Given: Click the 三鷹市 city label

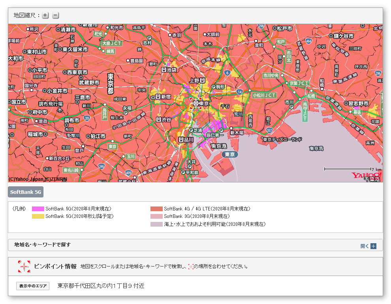Looking at the screenshot, I should tap(83, 98).
